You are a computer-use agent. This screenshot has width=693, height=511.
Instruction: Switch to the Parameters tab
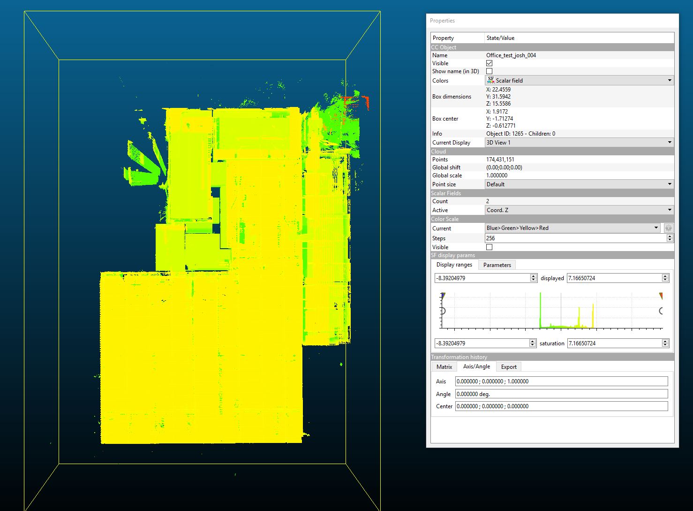pos(497,265)
